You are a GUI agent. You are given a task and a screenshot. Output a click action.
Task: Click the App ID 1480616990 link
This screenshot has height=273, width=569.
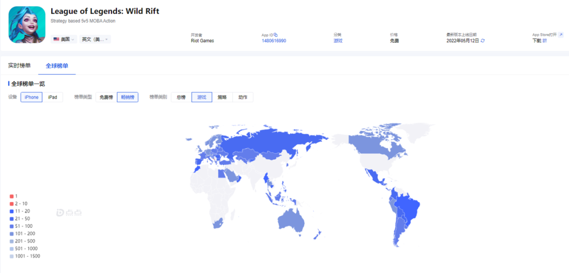click(x=273, y=41)
